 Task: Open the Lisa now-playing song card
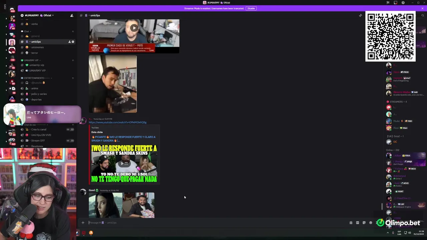(42, 114)
